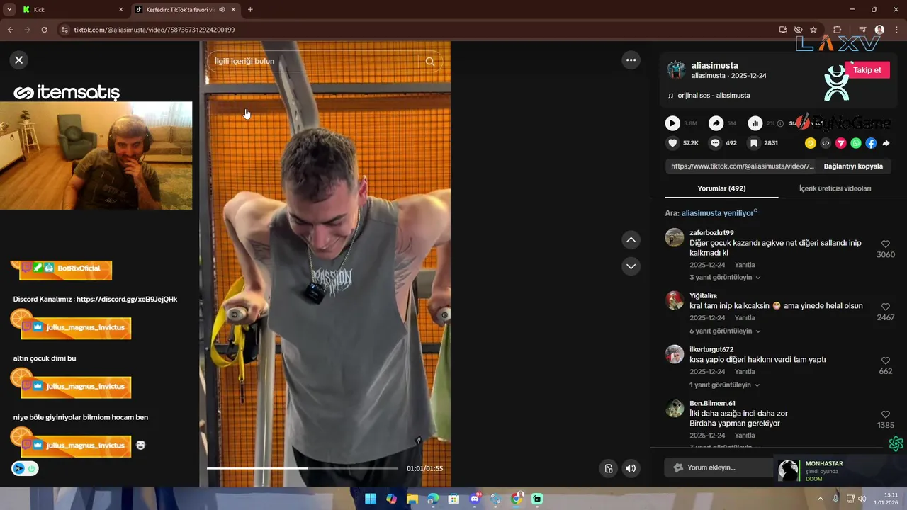Viewport: 907px width, 510px height.
Task: Reply to Yiğitalim via Yanıtla
Action: [x=745, y=318]
